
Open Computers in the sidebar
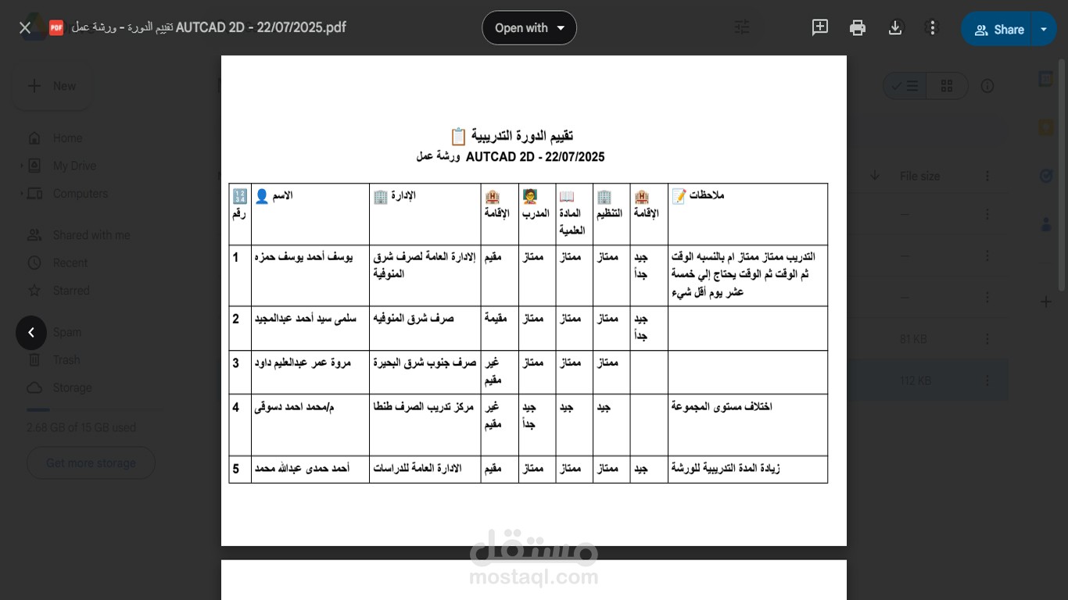tap(81, 193)
